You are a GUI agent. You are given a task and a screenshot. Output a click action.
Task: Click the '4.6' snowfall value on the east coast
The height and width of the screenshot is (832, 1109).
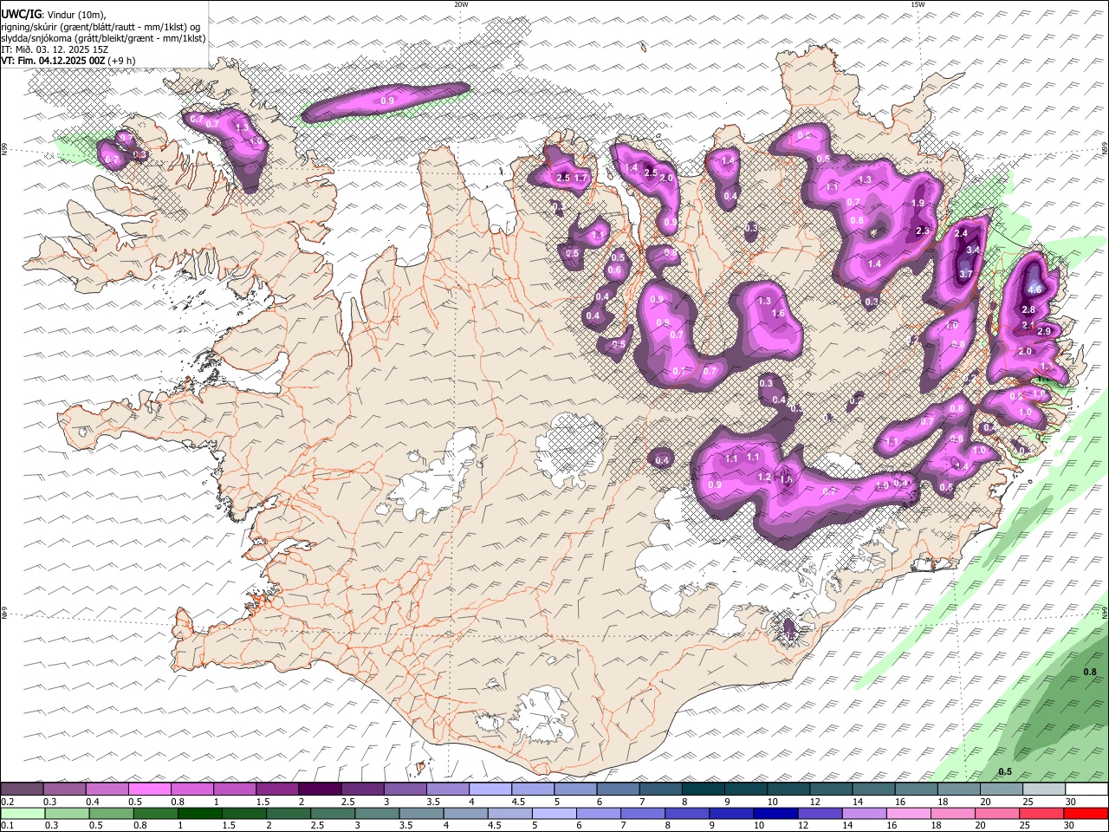pyautogui.click(x=1034, y=289)
